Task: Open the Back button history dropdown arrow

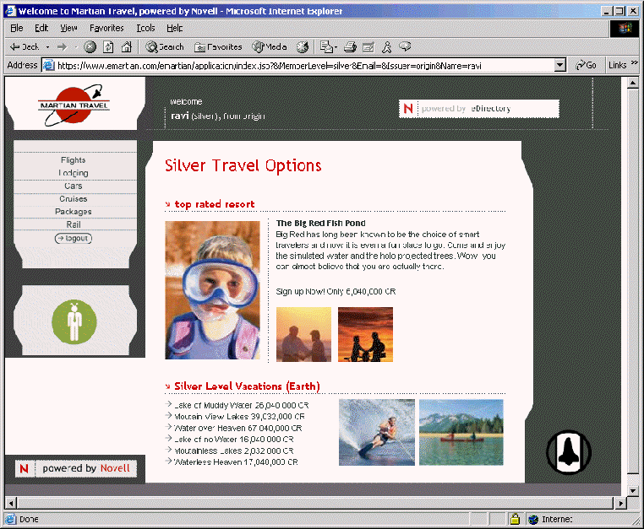Action: coord(48,47)
